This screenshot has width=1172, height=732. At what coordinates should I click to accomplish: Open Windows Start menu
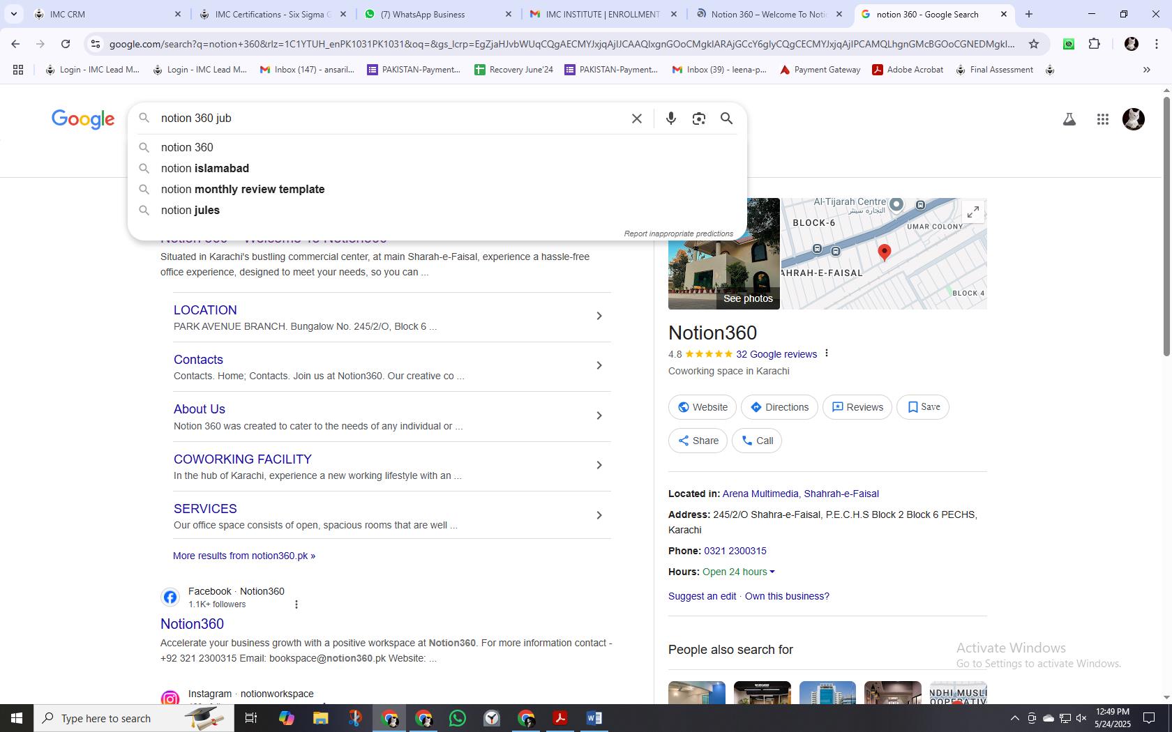17,718
